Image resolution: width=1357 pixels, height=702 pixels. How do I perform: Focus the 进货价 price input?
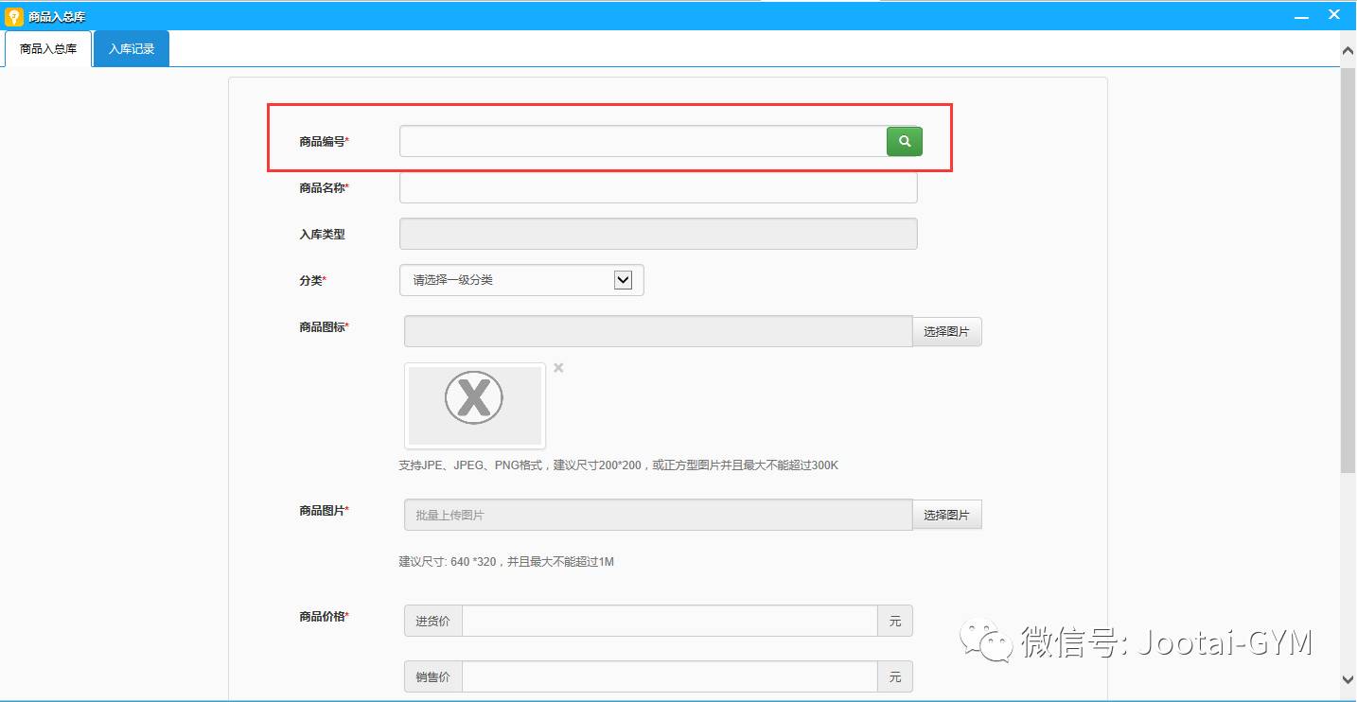pos(670,622)
